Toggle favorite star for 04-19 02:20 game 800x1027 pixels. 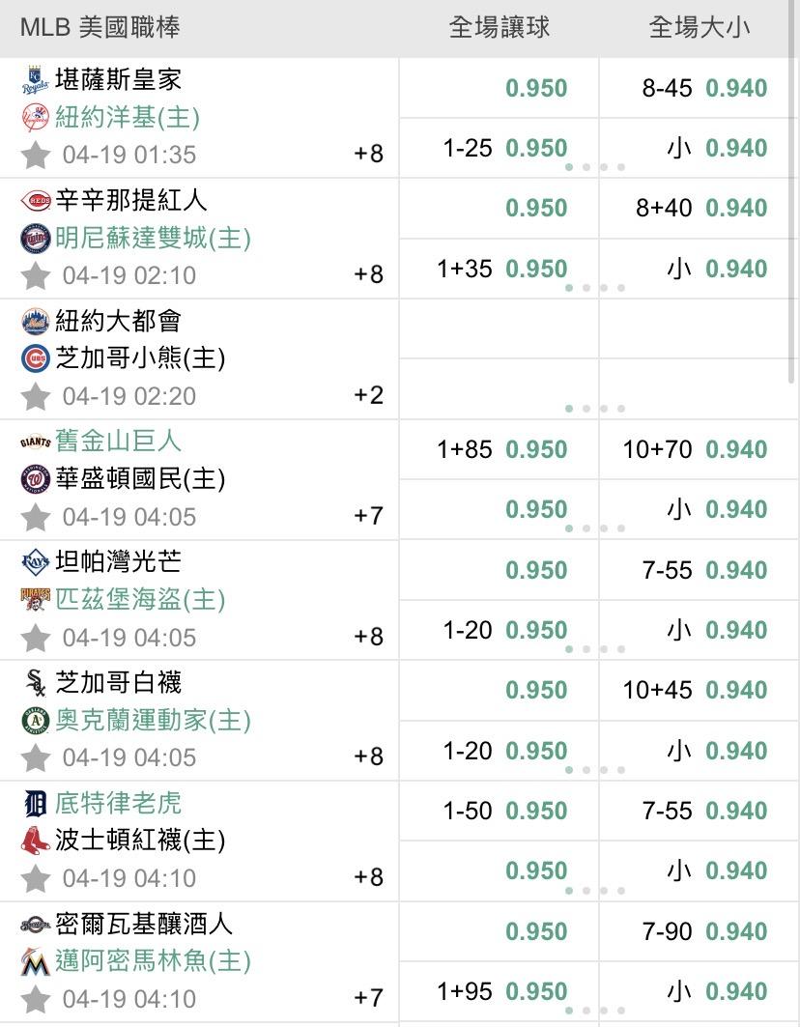36,396
